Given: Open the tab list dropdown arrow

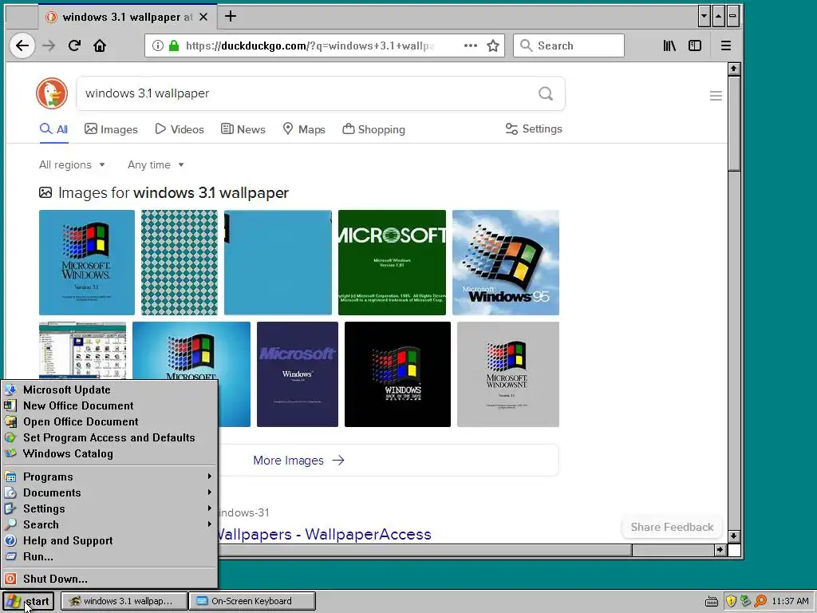Looking at the screenshot, I should point(704,16).
